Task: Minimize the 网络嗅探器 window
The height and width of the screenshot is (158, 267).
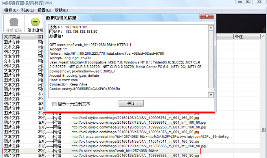Action: (240, 2)
